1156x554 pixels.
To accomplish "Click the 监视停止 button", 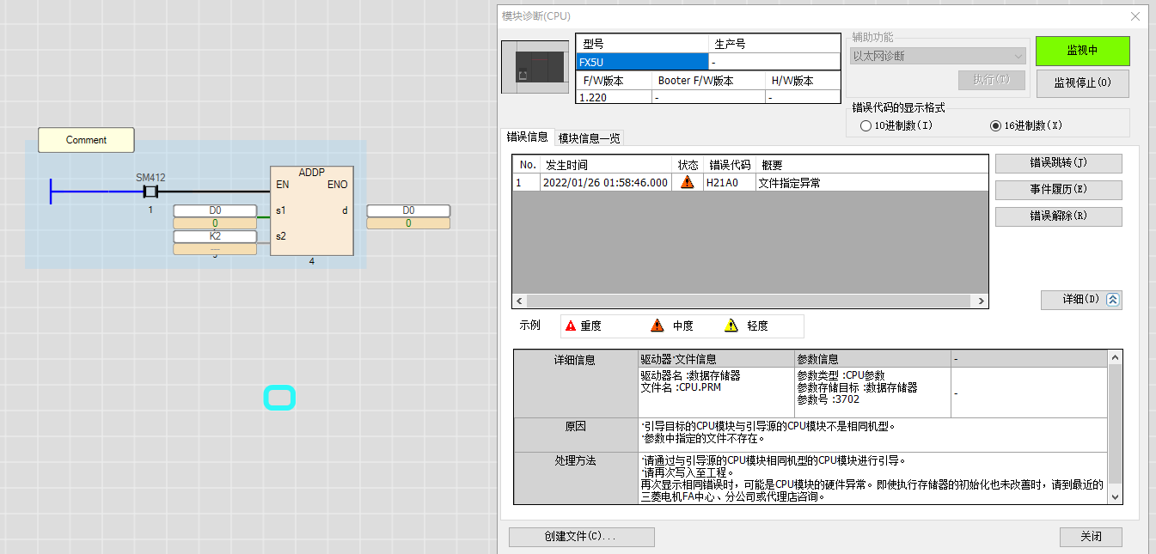I will pyautogui.click(x=1082, y=83).
